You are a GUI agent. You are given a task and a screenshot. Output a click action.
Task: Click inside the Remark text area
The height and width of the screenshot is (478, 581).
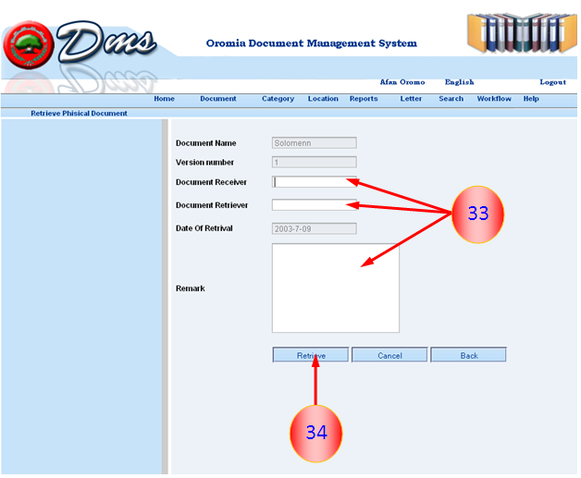335,288
